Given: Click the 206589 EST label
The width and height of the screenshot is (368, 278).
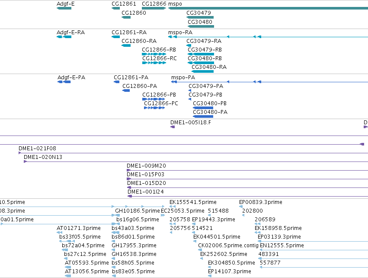Looking at the screenshot, I should 265,220.
